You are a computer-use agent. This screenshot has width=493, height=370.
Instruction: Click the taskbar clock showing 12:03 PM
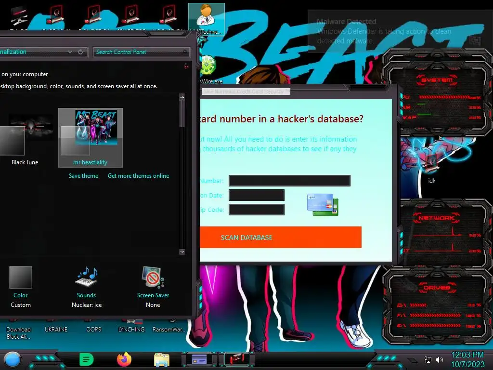click(x=467, y=359)
